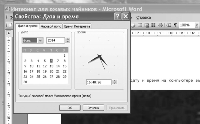Click the time field showing 16:40:26

pyautogui.click(x=99, y=82)
